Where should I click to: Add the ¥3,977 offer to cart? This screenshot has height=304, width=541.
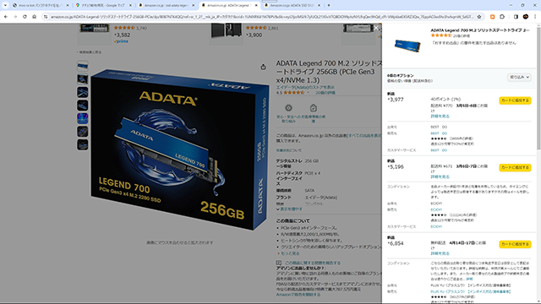[515, 100]
